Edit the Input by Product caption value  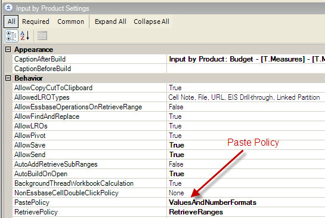pos(246,59)
